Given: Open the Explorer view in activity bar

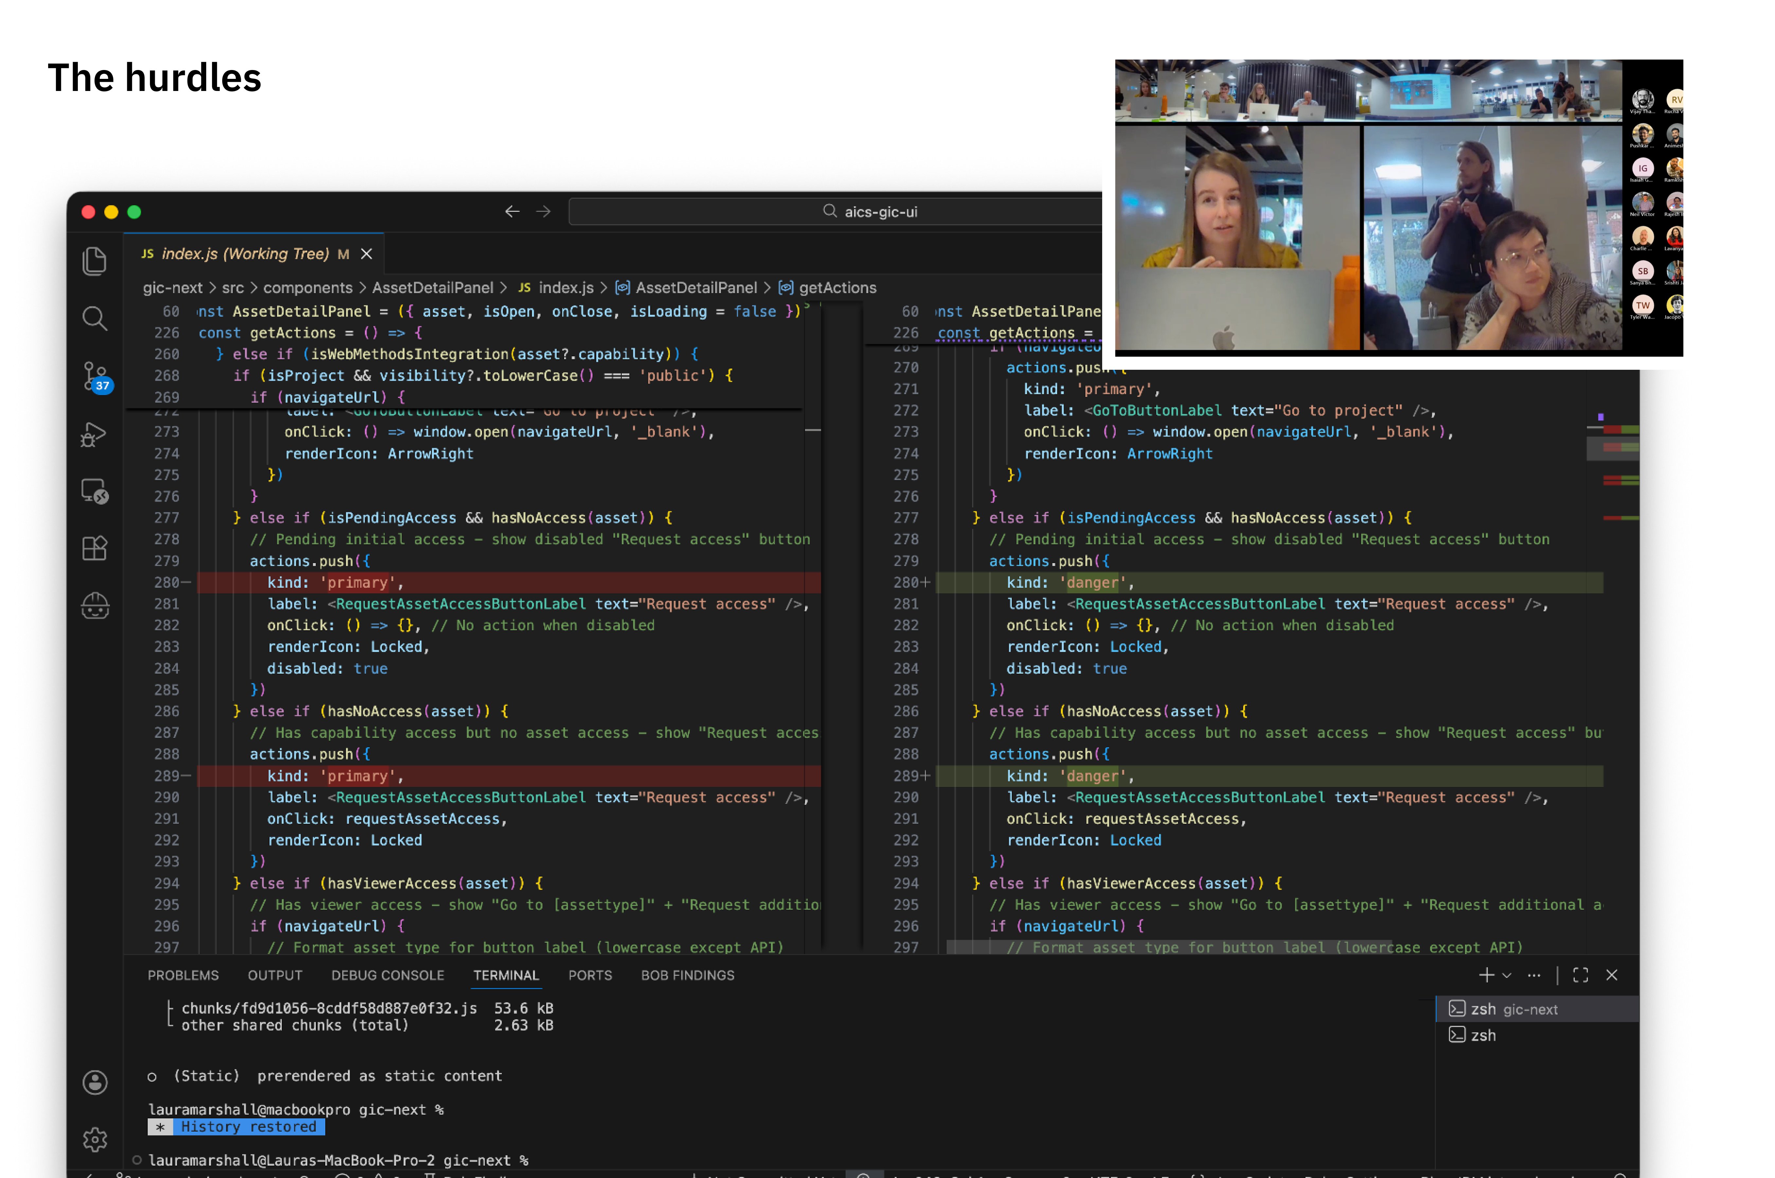Looking at the screenshot, I should (x=95, y=261).
